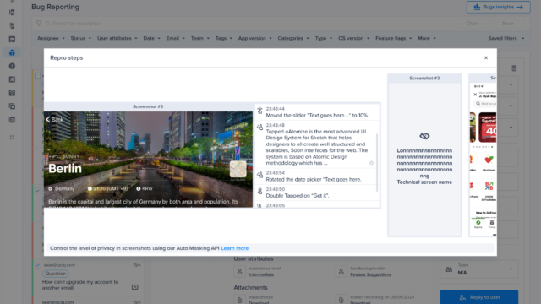Open the Email filter dropdown

coord(175,38)
